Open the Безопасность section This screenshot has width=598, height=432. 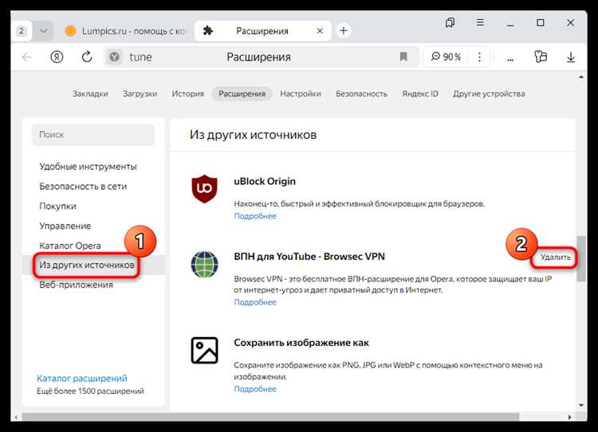tap(361, 94)
